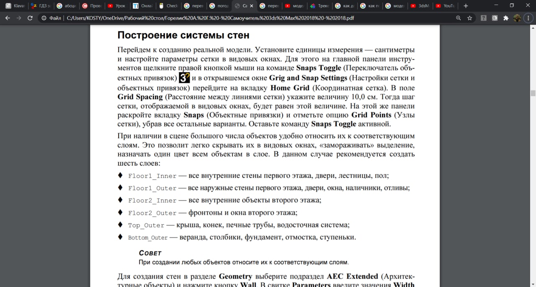Click layer name 'Floor1_Inner'
The height and width of the screenshot is (287, 536).
click(x=152, y=176)
